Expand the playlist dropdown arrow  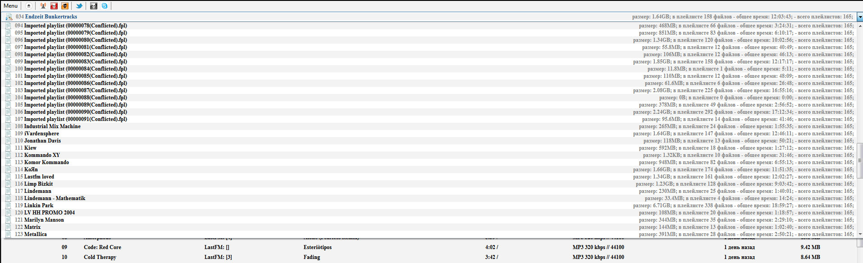(859, 17)
